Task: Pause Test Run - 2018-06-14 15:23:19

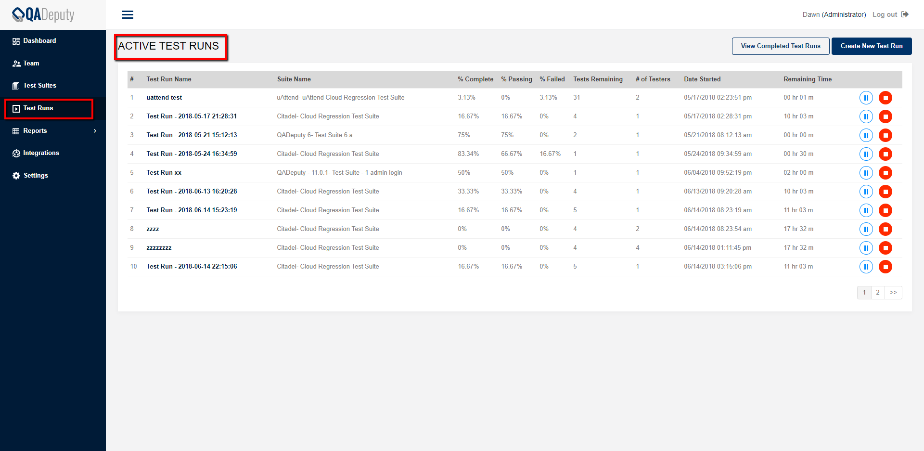Action: click(866, 210)
